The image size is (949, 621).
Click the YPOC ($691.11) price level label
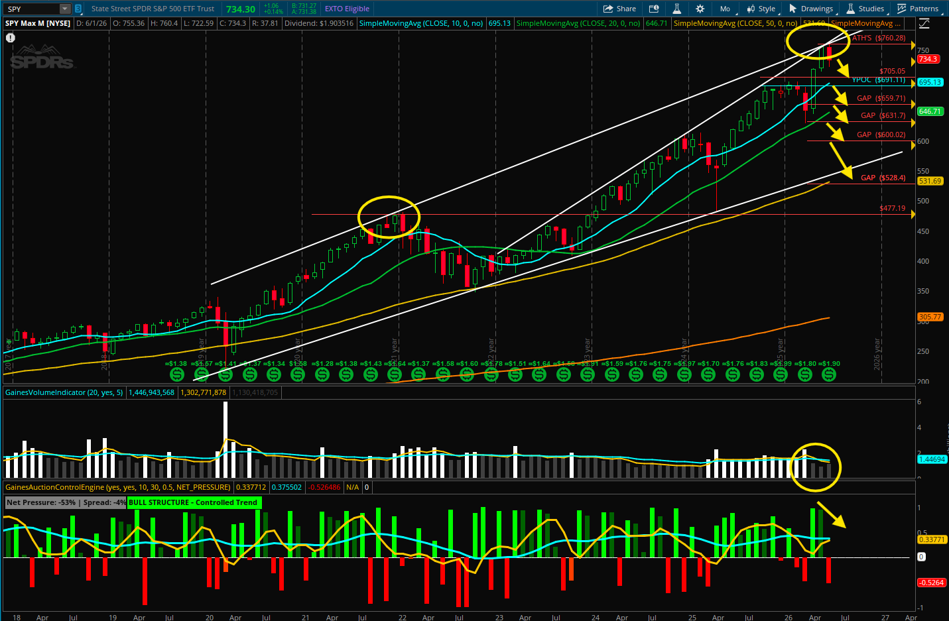pos(879,80)
